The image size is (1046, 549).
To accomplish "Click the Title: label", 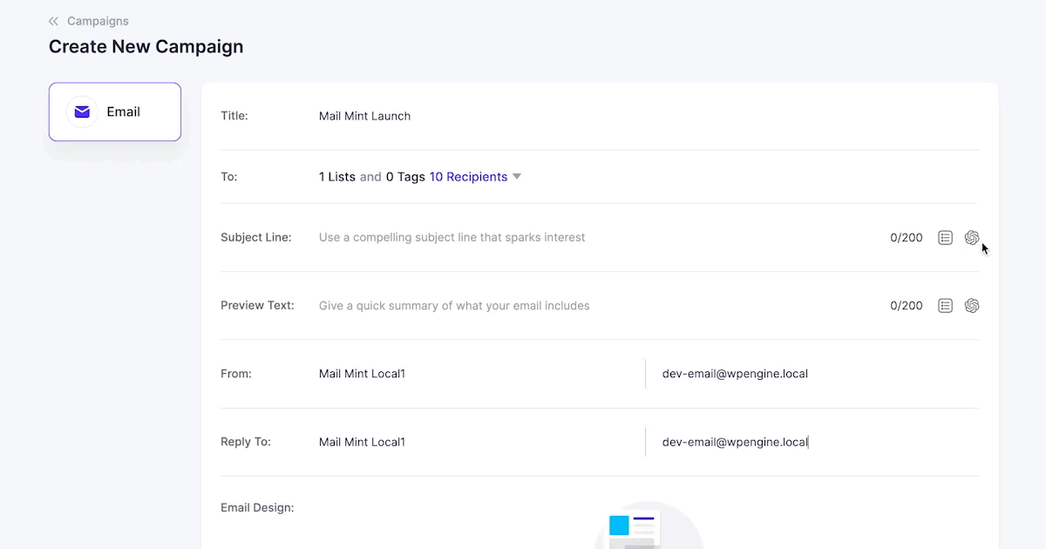I will (x=234, y=116).
